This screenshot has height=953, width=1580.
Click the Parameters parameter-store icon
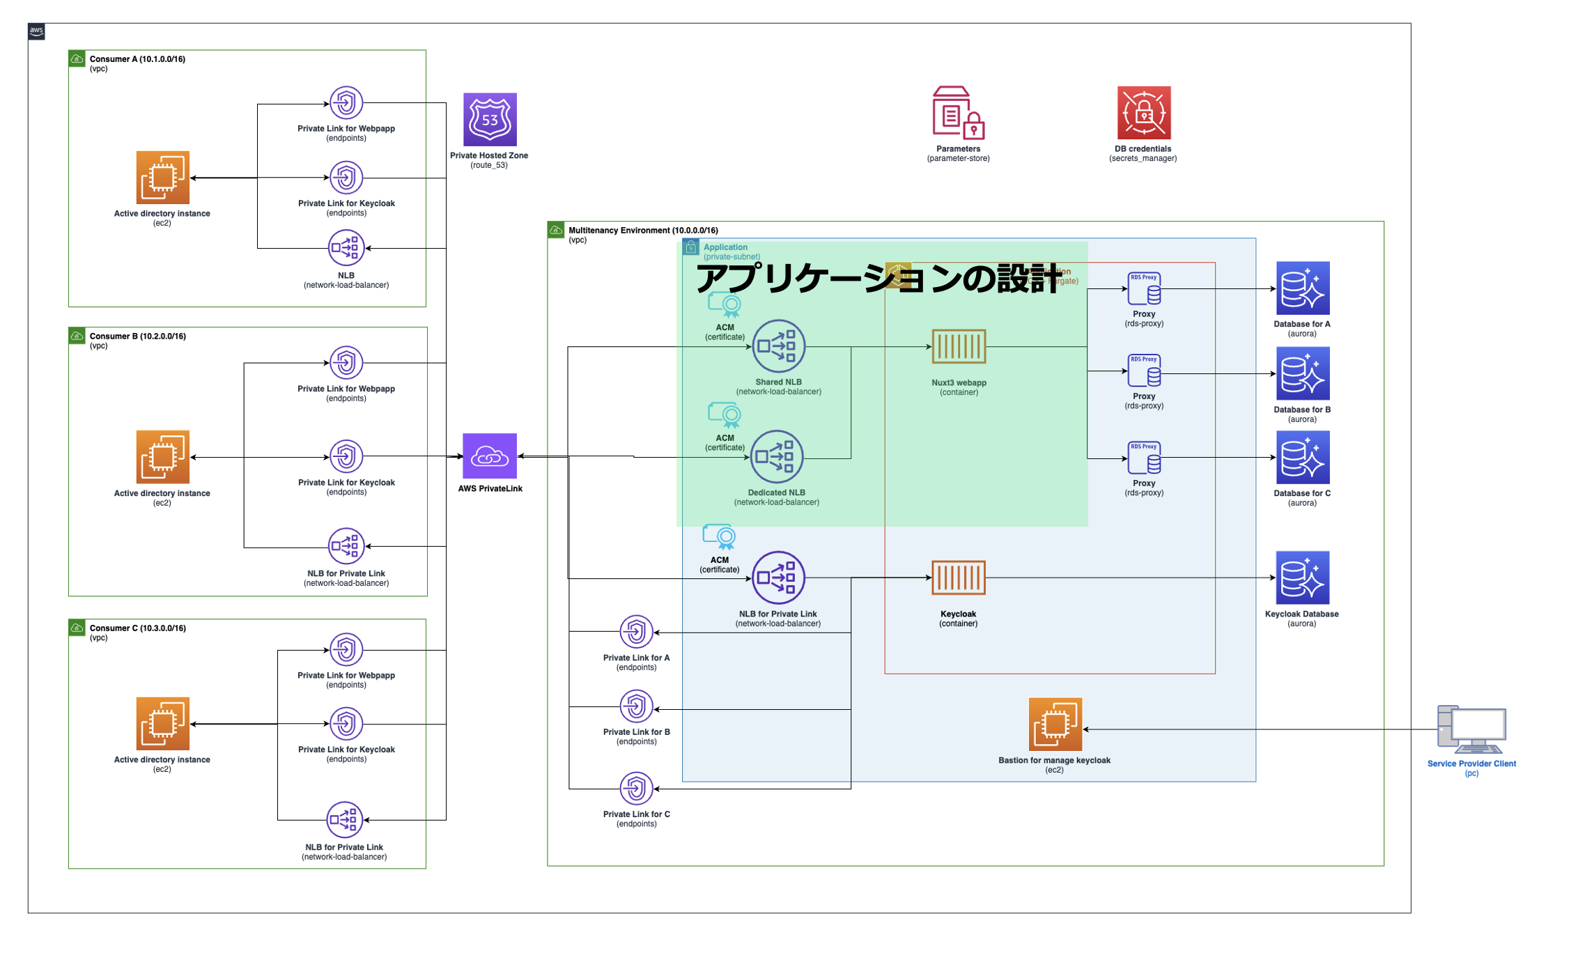pyautogui.click(x=958, y=113)
